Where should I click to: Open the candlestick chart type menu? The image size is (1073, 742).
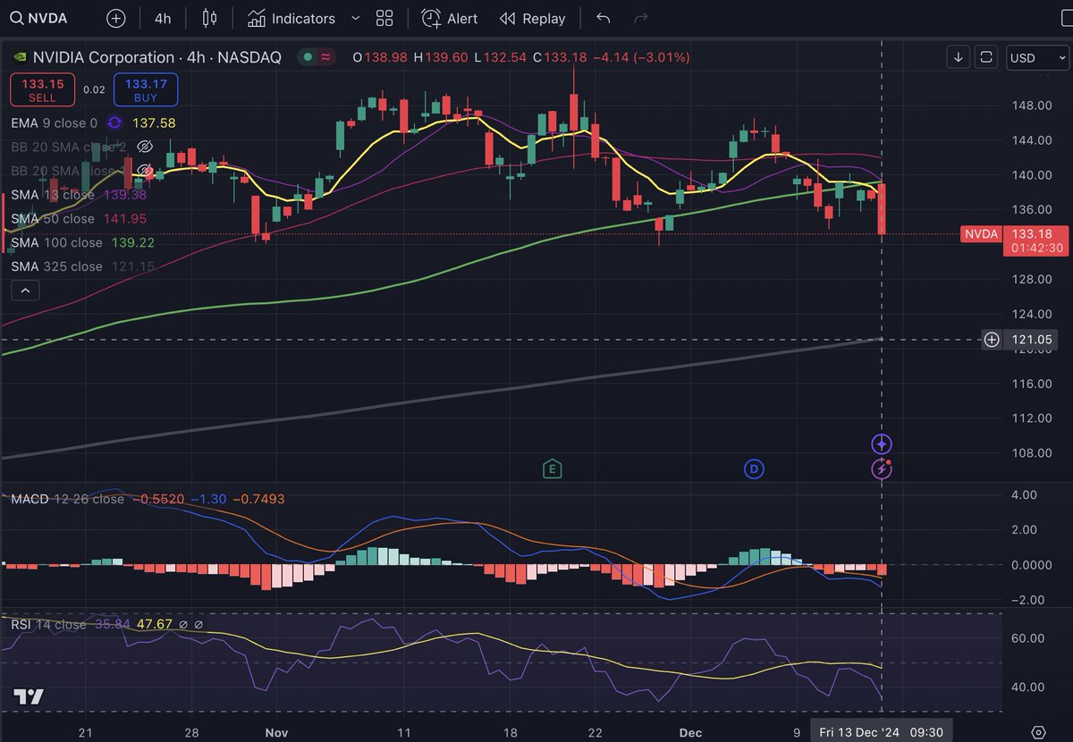tap(209, 18)
